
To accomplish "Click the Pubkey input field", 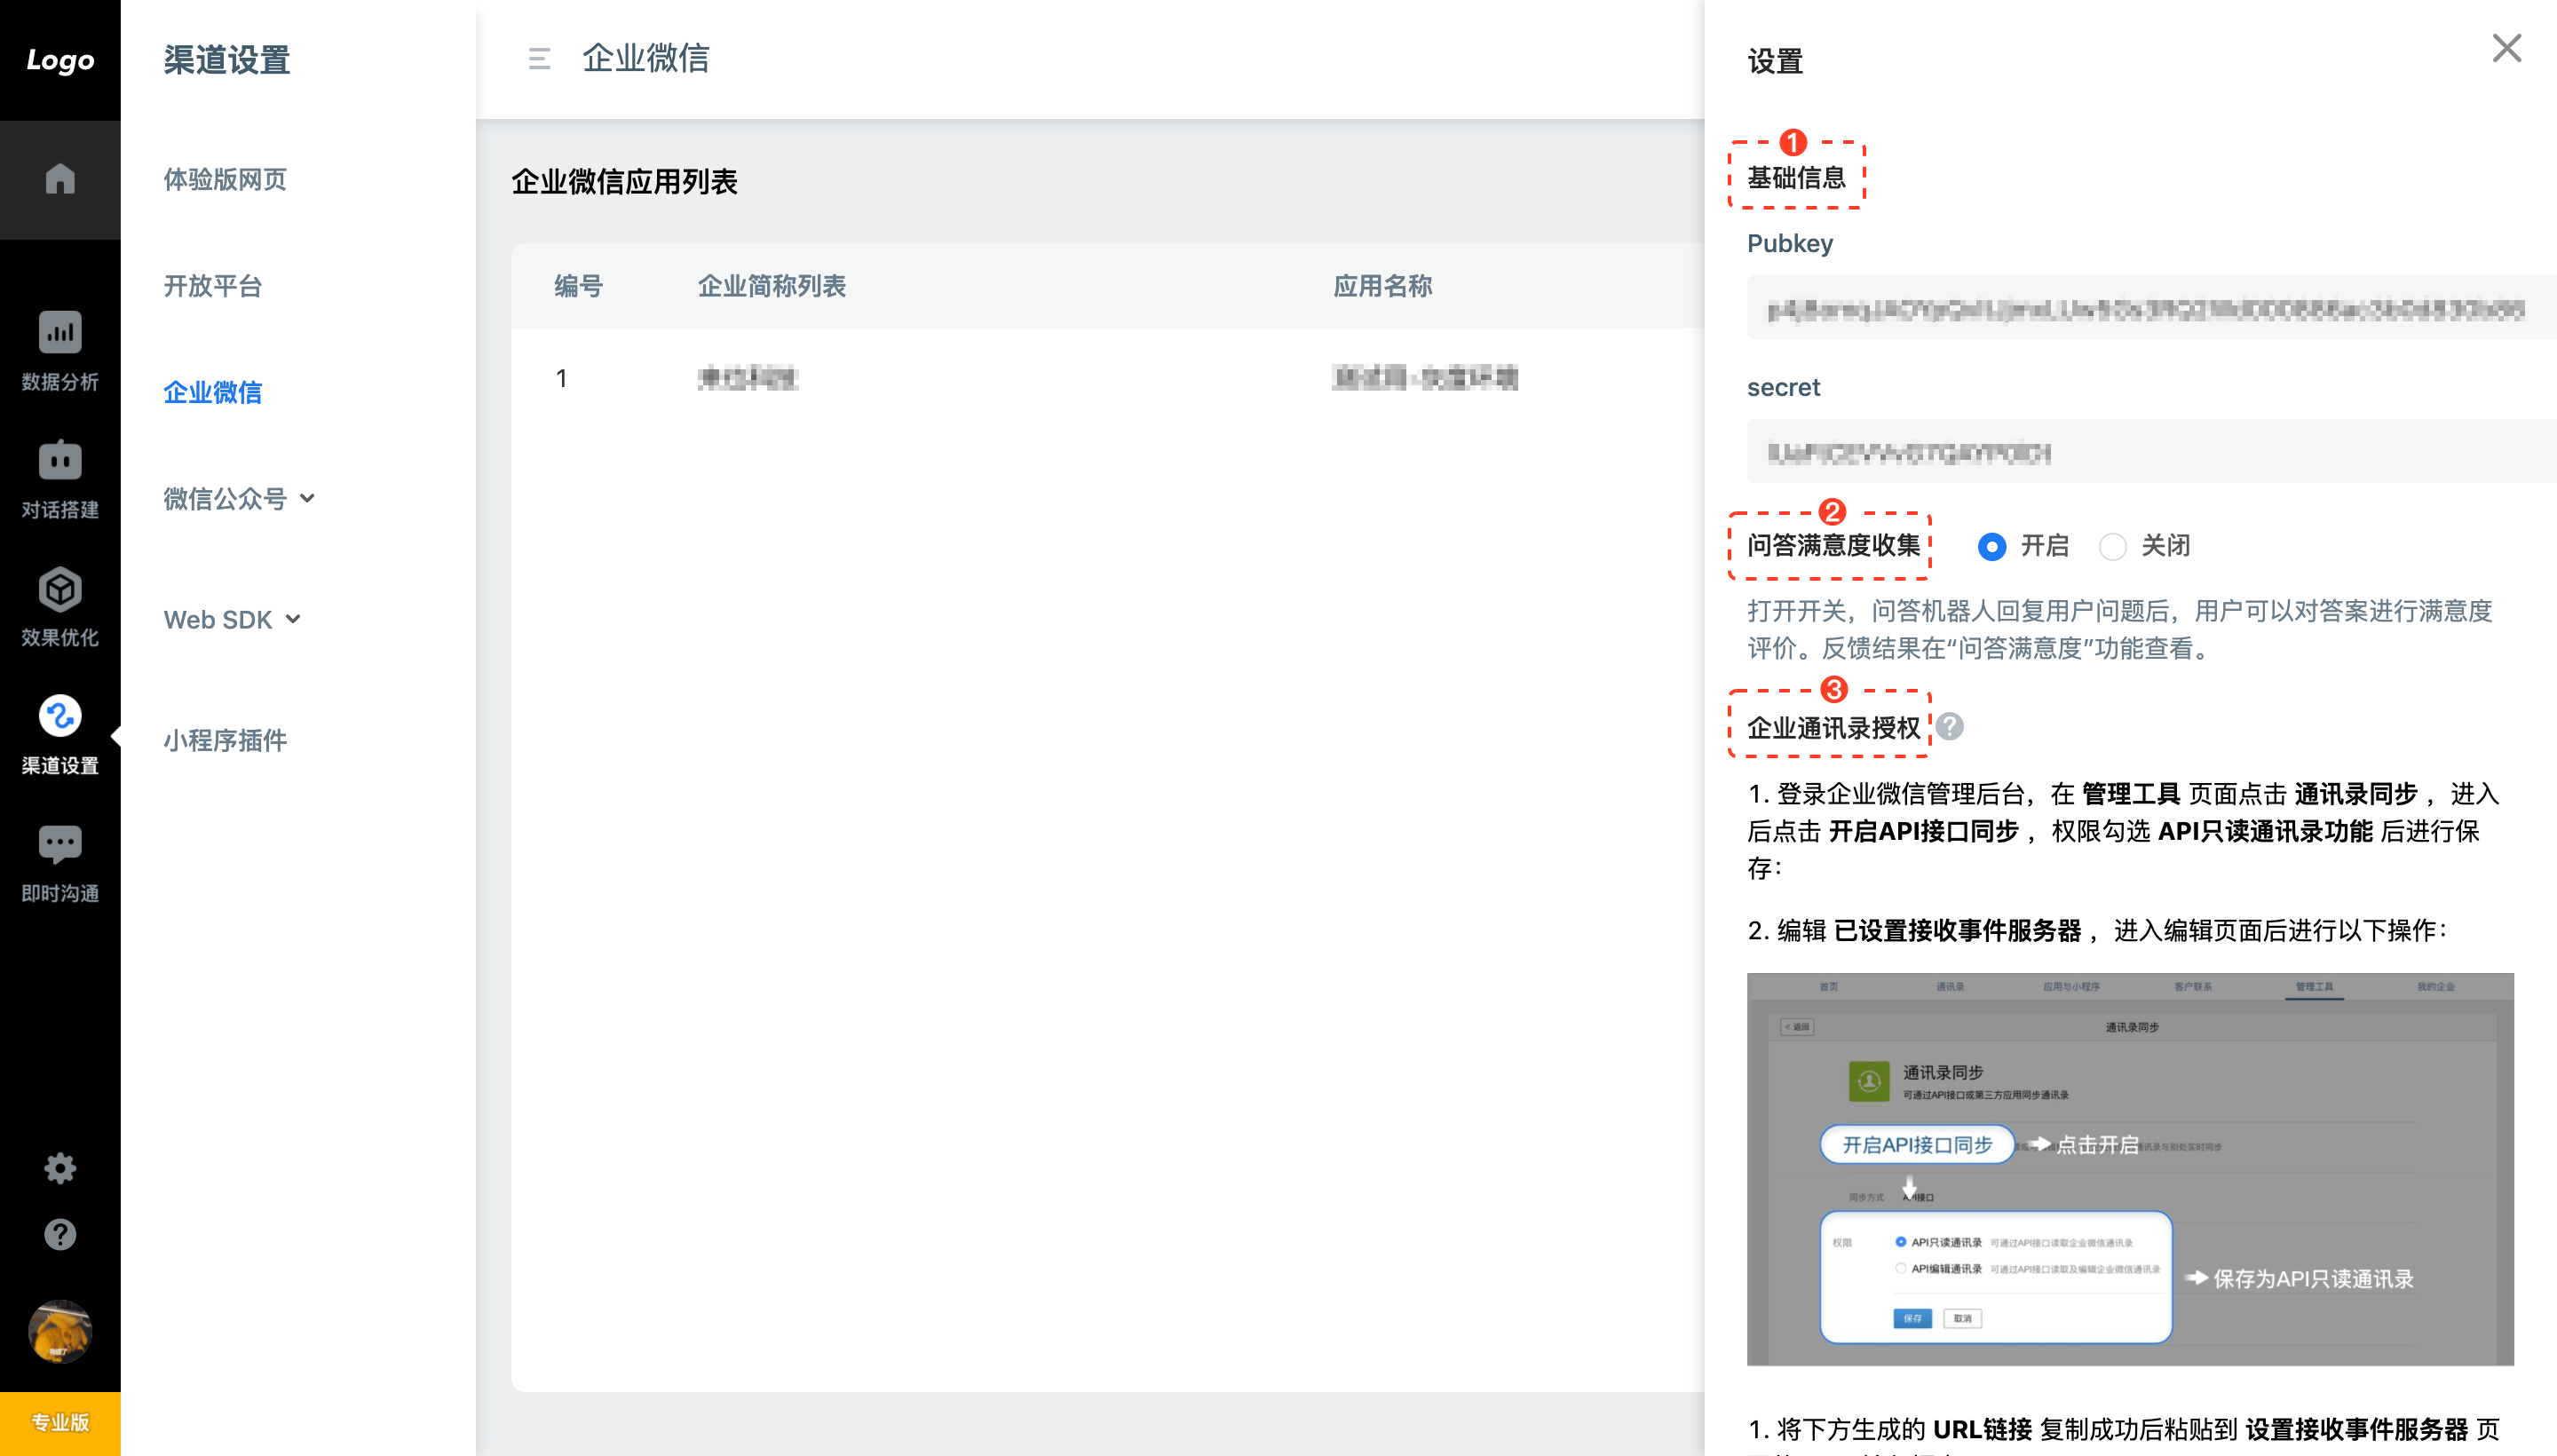I will 2151,308.
